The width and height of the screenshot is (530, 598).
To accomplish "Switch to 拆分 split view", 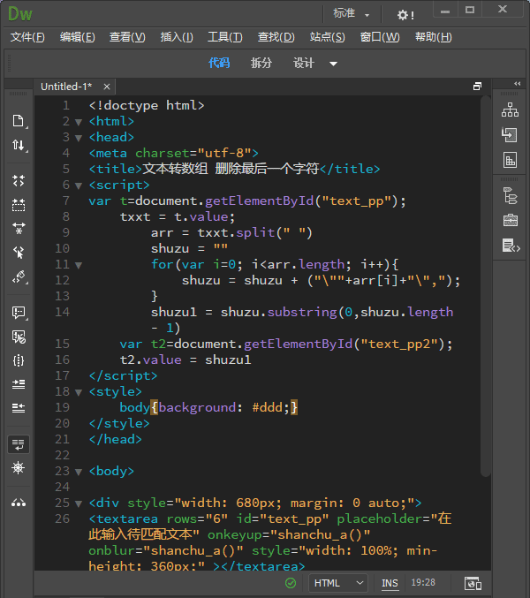I will [x=261, y=63].
